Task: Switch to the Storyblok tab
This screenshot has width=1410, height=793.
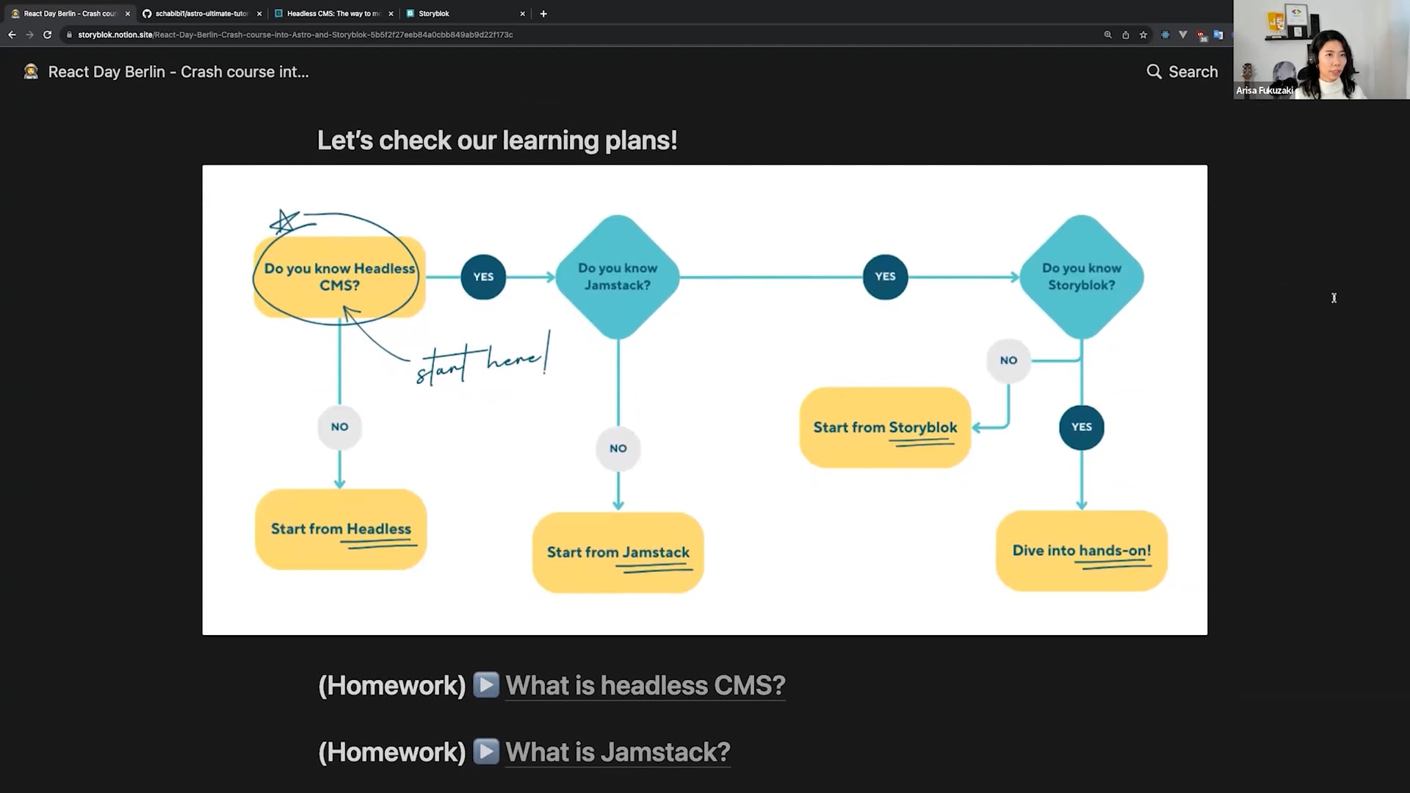Action: coord(465,13)
